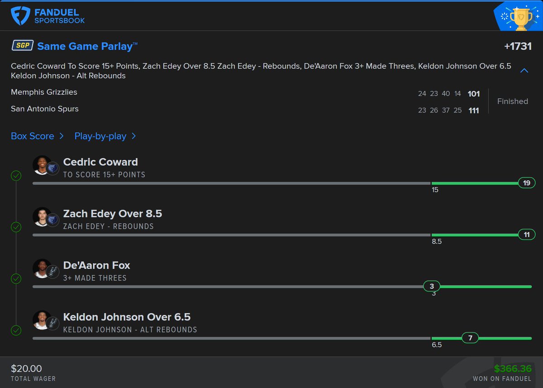Click 3+ MADE THREES label

(95, 278)
